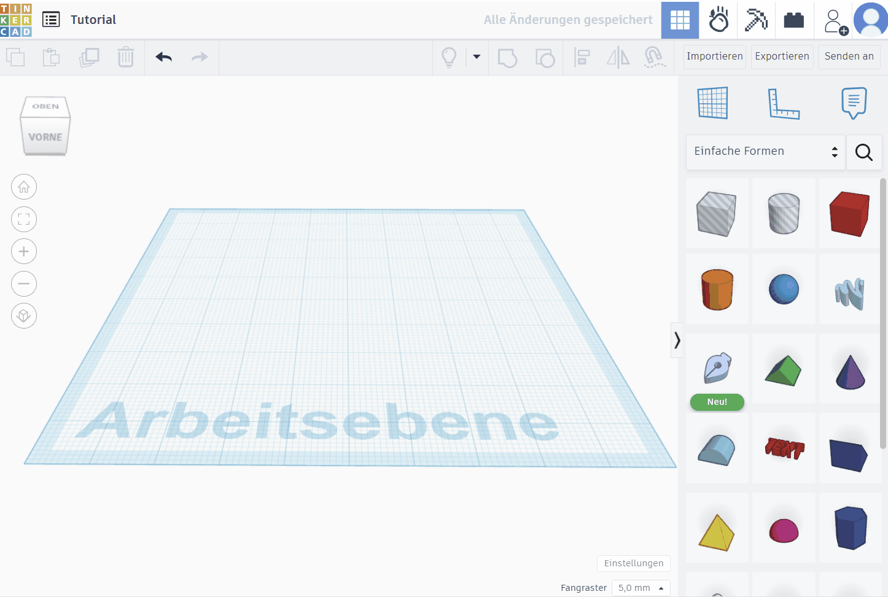
Task: Click the Exportieren button
Action: pyautogui.click(x=782, y=57)
